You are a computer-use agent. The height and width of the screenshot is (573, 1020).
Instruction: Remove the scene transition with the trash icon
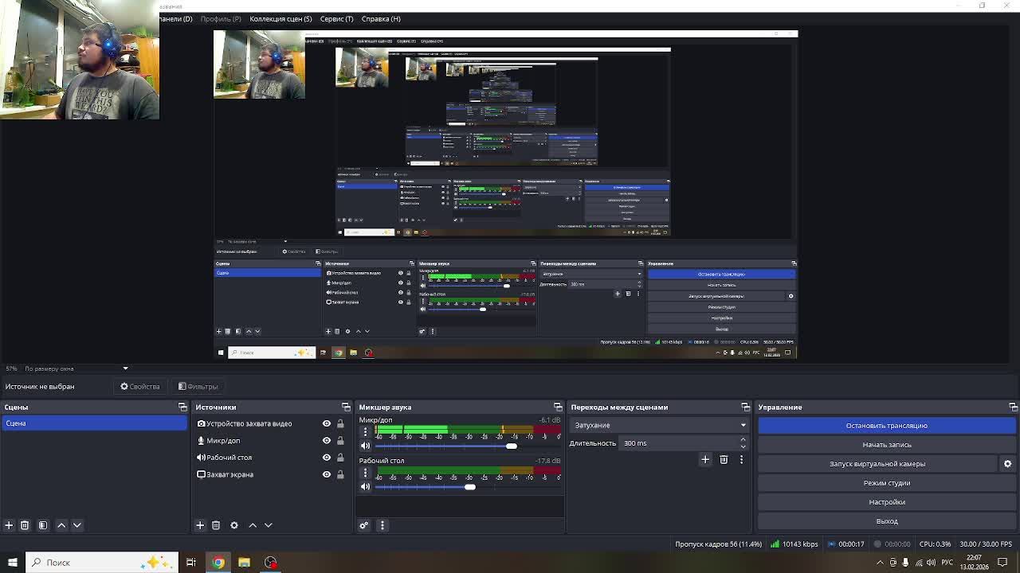pyautogui.click(x=724, y=459)
